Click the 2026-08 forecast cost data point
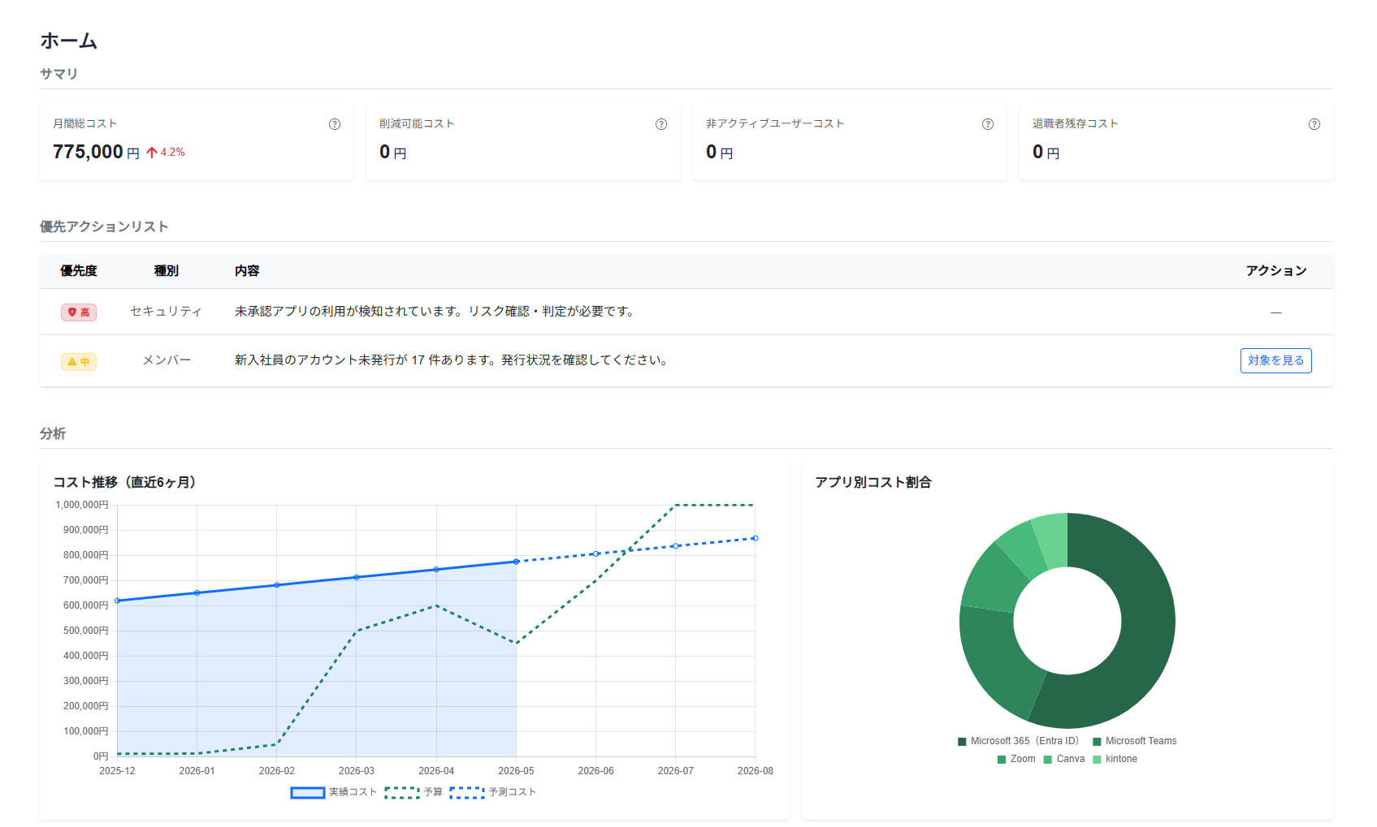1377x827 pixels. coord(755,538)
